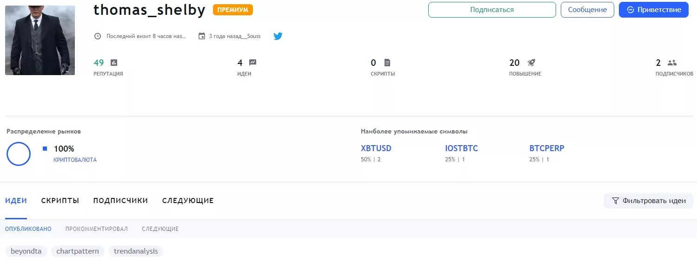Image resolution: width=697 pixels, height=261 pixels.
Task: Click the ПОДПИСЧИКОВ stat label
Action: (x=674, y=74)
